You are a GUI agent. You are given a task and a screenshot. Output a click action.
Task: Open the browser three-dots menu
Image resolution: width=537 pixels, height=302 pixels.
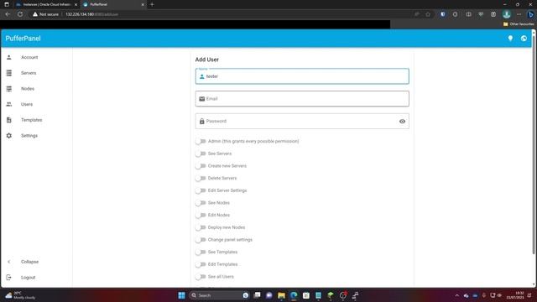pos(519,14)
